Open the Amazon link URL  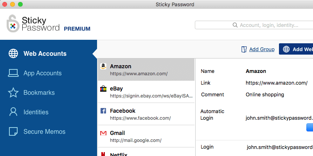point(276,83)
